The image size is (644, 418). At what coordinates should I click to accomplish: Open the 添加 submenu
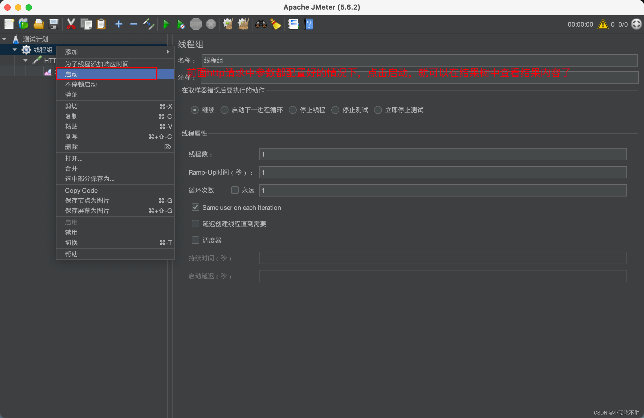pyautogui.click(x=115, y=52)
